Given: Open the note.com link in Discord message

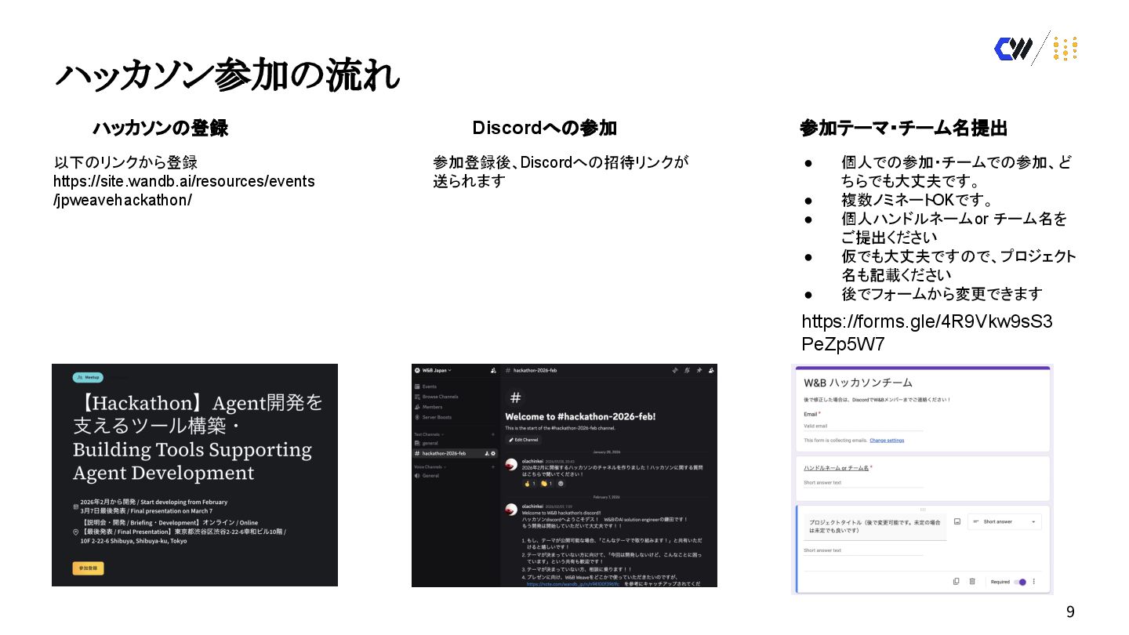Looking at the screenshot, I should coord(572,584).
